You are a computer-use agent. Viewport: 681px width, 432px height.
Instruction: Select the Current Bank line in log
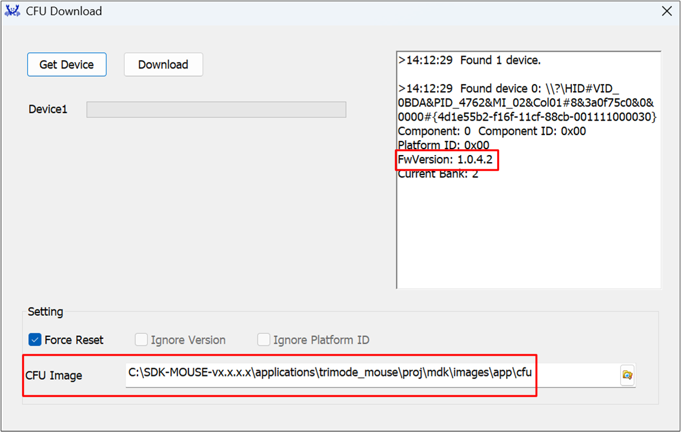(438, 174)
